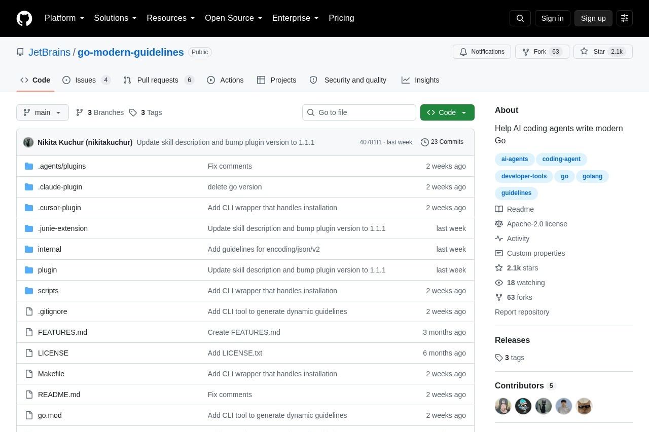Click the developer-tools topic tag
The width and height of the screenshot is (649, 432).
(524, 177)
